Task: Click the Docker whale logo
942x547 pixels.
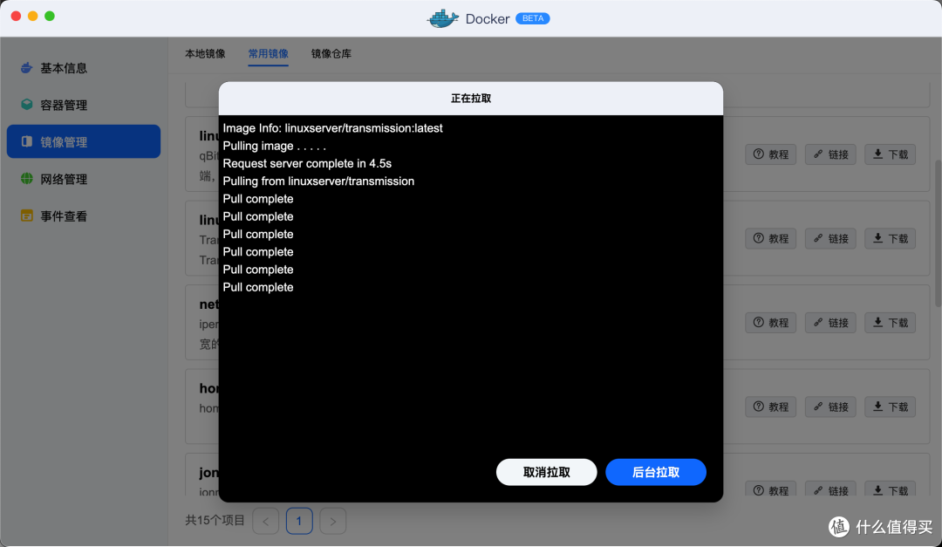Action: pyautogui.click(x=443, y=18)
